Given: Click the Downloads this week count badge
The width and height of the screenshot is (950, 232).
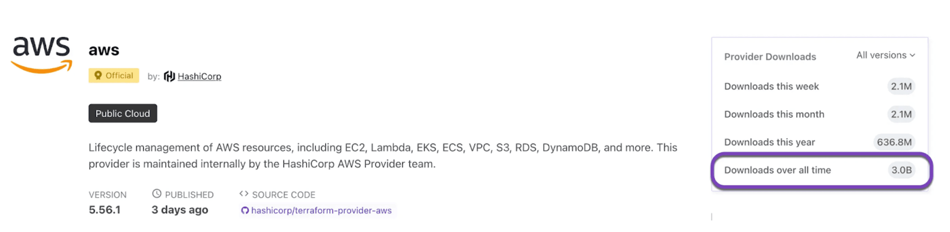Looking at the screenshot, I should pyautogui.click(x=901, y=86).
